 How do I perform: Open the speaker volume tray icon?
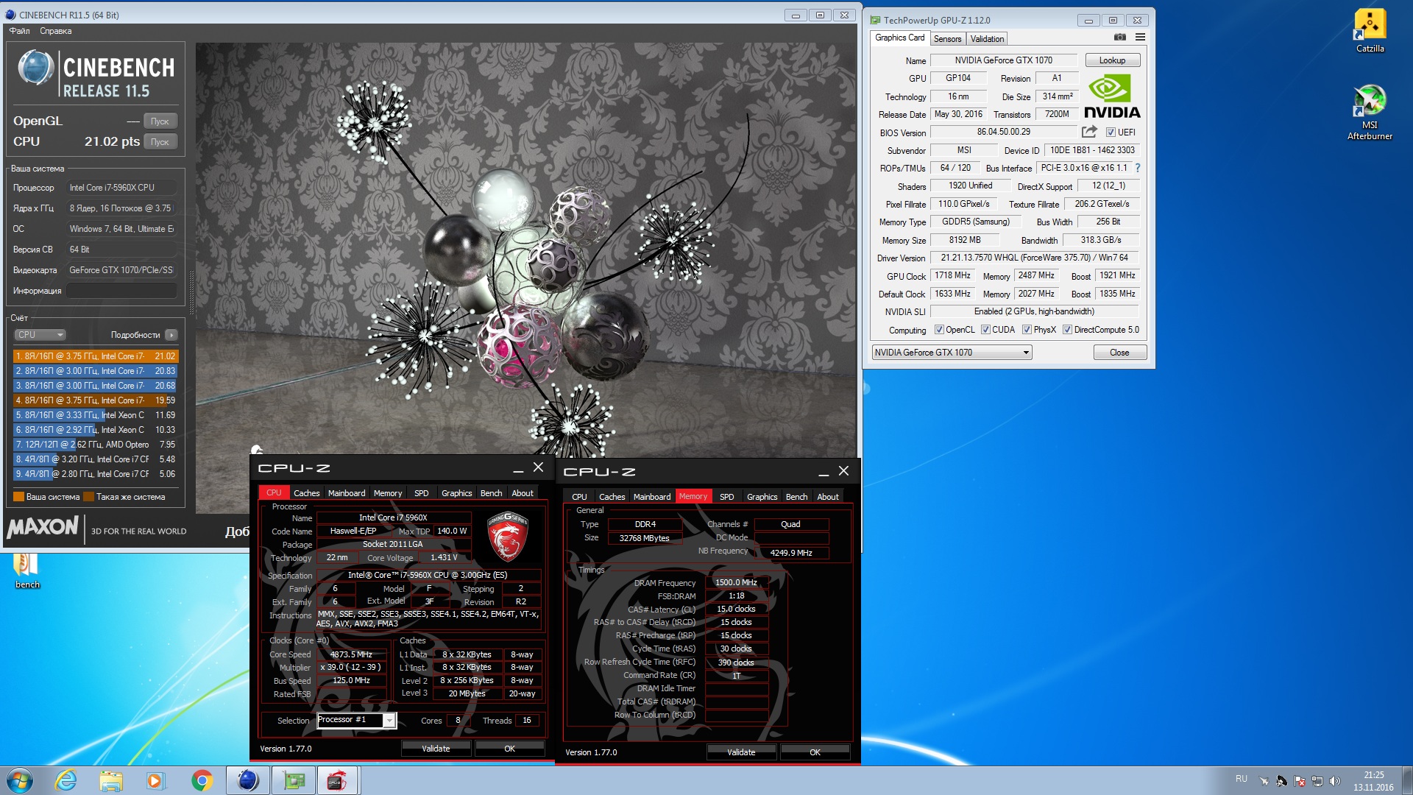(1335, 781)
